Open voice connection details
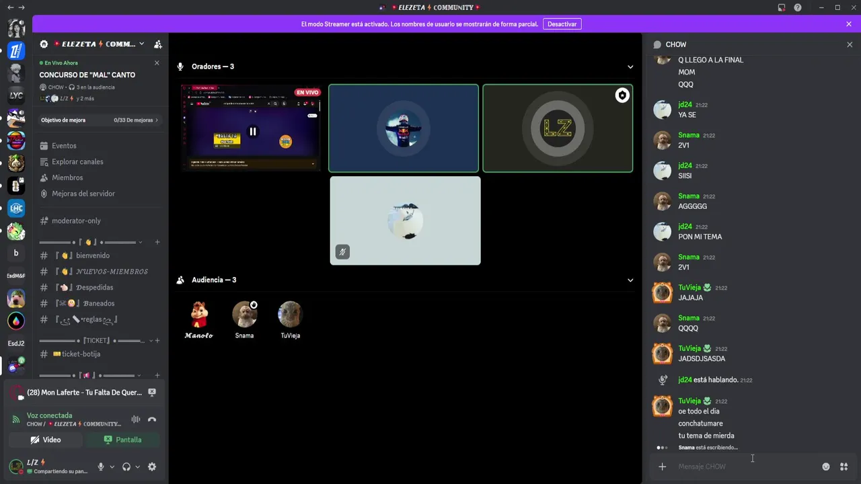The width and height of the screenshot is (861, 484). (x=49, y=415)
